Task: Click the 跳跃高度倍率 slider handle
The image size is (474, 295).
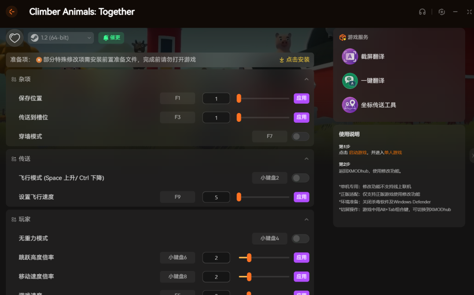Action: [249, 257]
